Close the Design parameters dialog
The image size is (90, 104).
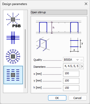pos(86,4)
